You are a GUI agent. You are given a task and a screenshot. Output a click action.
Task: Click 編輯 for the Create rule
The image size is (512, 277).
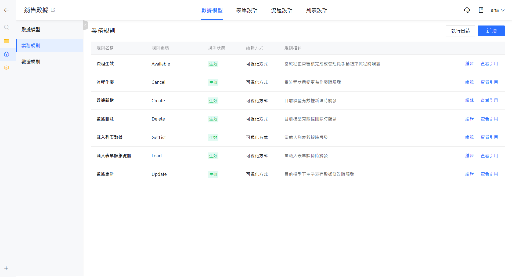[x=470, y=100]
